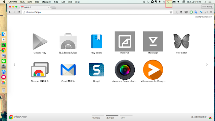This screenshot has width=215, height=121.
Task: Open the Google Play app
Action: [x=40, y=42]
